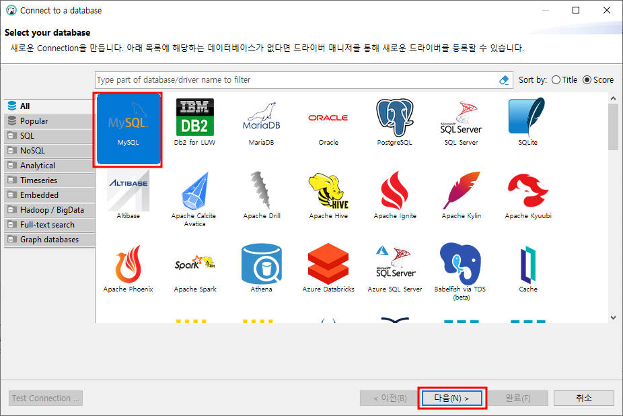This screenshot has width=623, height=416.
Task: Choose the Altibase driver
Action: coord(128,195)
